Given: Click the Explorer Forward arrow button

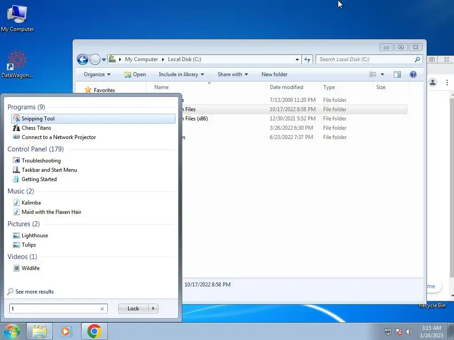Looking at the screenshot, I should click(x=95, y=60).
